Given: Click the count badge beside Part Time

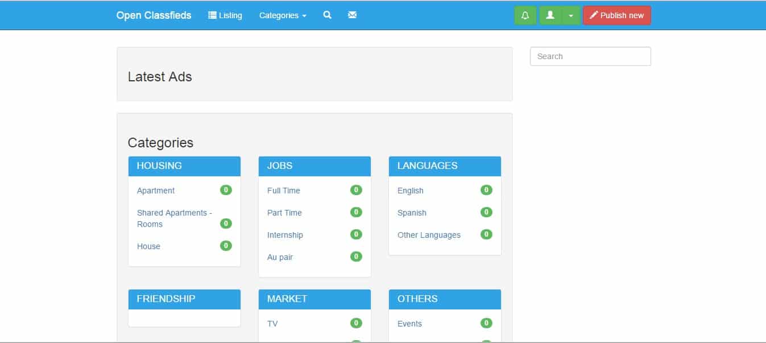Looking at the screenshot, I should (356, 212).
